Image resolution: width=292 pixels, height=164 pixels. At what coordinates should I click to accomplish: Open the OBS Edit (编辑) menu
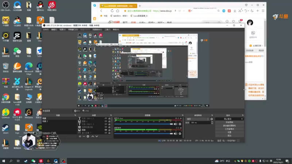tap(54, 30)
